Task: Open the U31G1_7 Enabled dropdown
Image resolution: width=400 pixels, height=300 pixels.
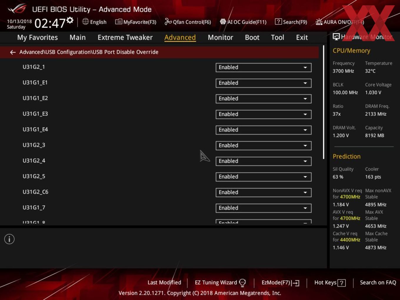Action: click(x=264, y=208)
